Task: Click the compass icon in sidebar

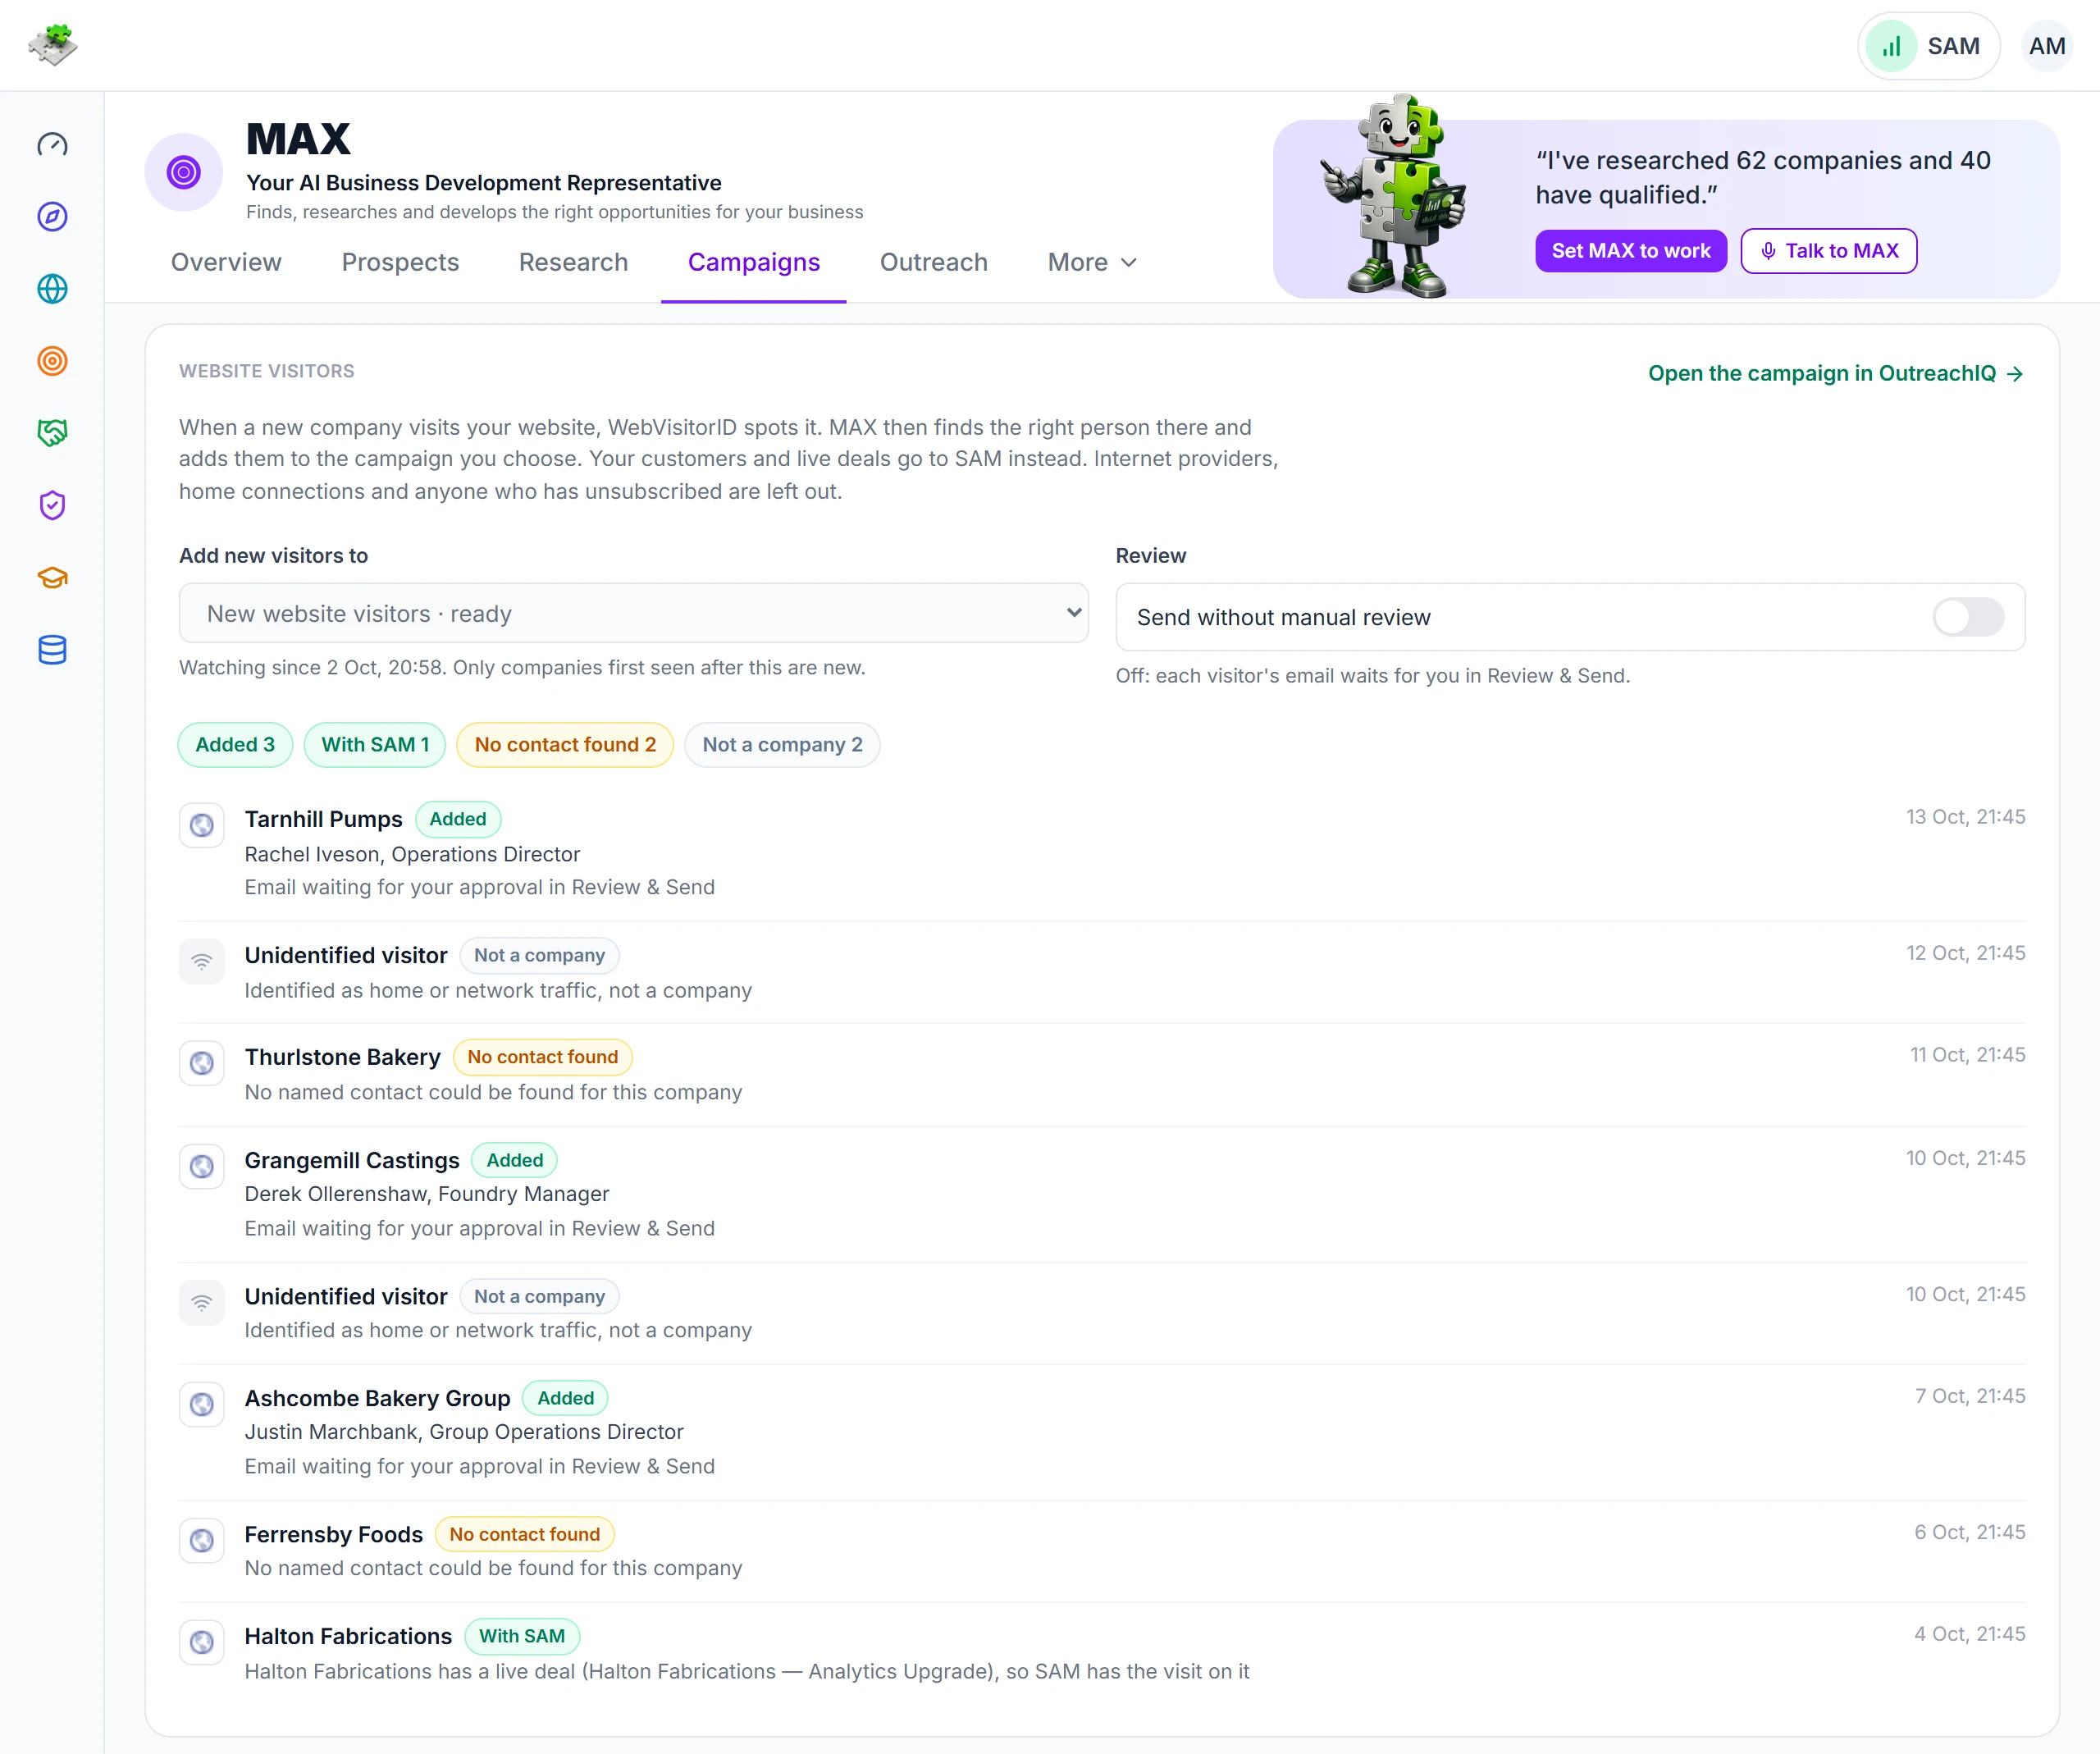Action: (x=52, y=217)
